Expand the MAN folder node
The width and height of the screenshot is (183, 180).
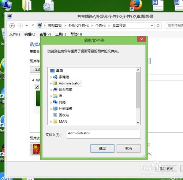pos(51,122)
